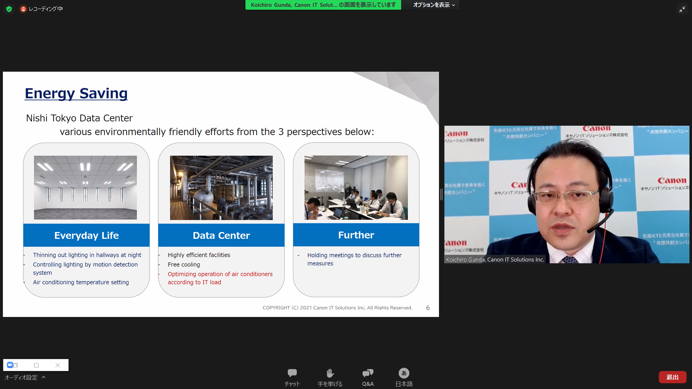Expand the audio settings caret
Image resolution: width=692 pixels, height=389 pixels.
[44, 377]
